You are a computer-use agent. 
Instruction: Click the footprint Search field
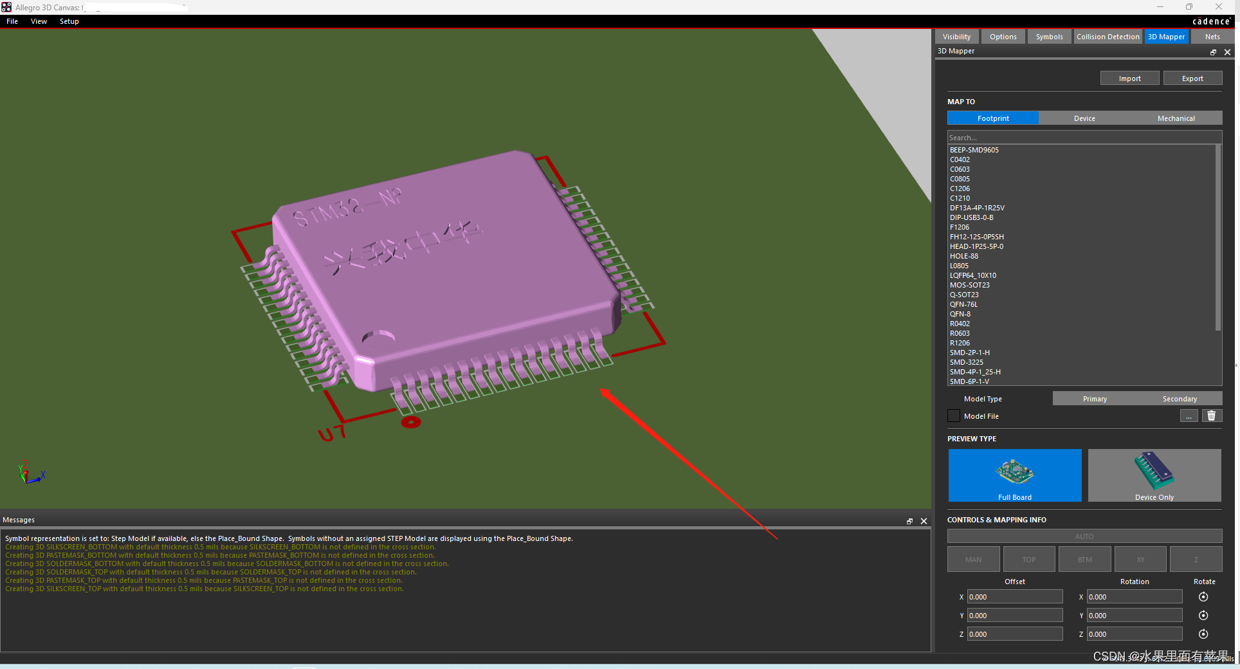pos(1084,138)
